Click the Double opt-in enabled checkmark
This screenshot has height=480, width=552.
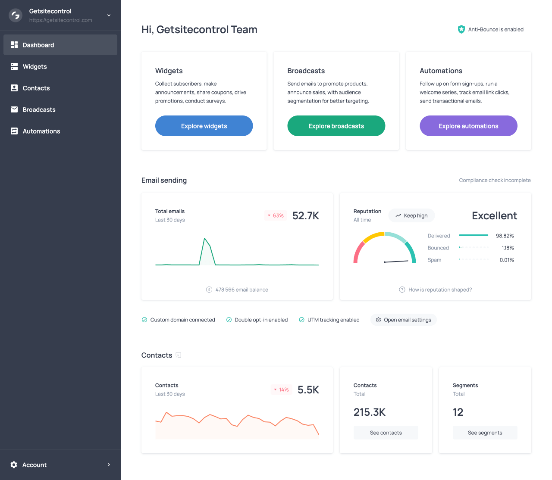point(229,320)
